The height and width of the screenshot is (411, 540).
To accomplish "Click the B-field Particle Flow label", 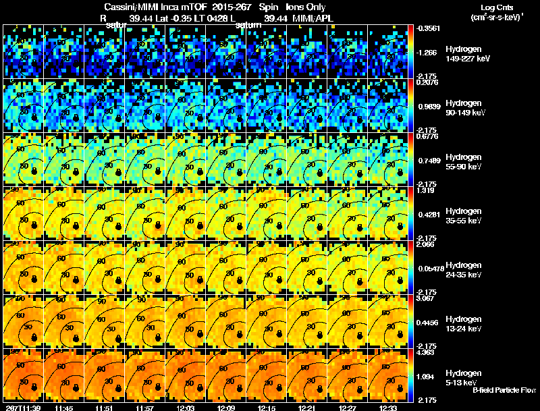I will click(x=504, y=390).
